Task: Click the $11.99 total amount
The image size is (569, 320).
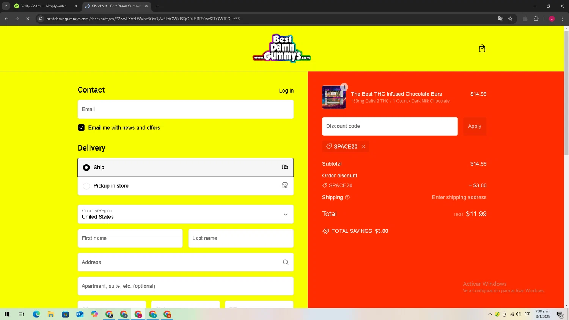Action: click(476, 214)
